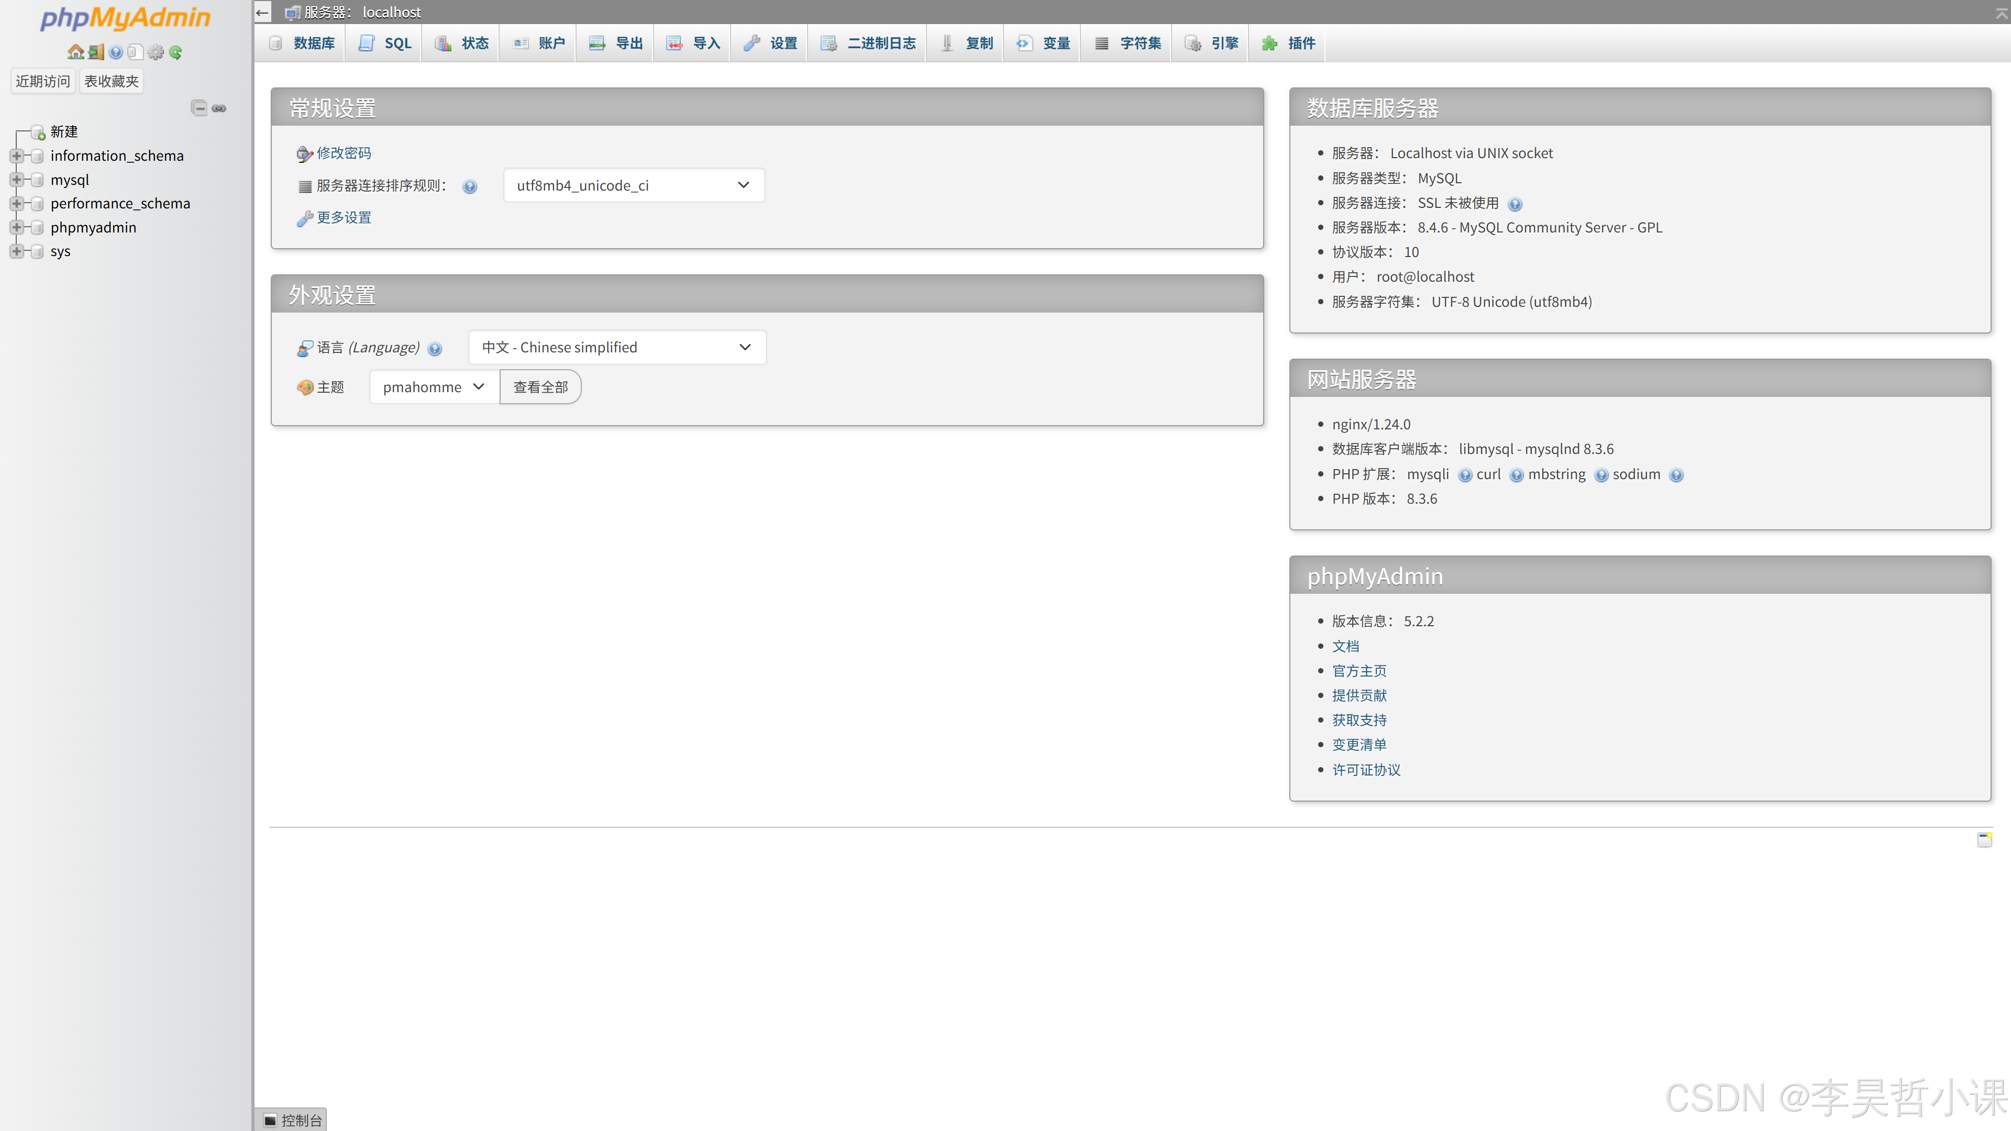
Task: Switch to the SQL tab
Action: 385,43
